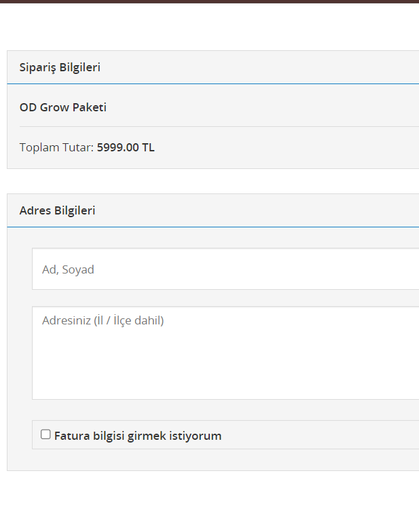Enable the Fatura bilgisi girmek istiyorum checkbox

pos(45,434)
